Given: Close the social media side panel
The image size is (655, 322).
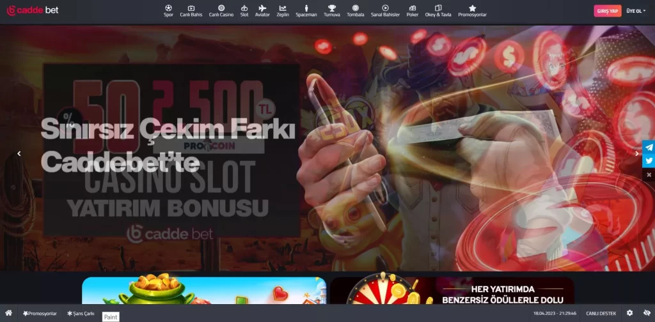Looking at the screenshot, I should pos(649,174).
